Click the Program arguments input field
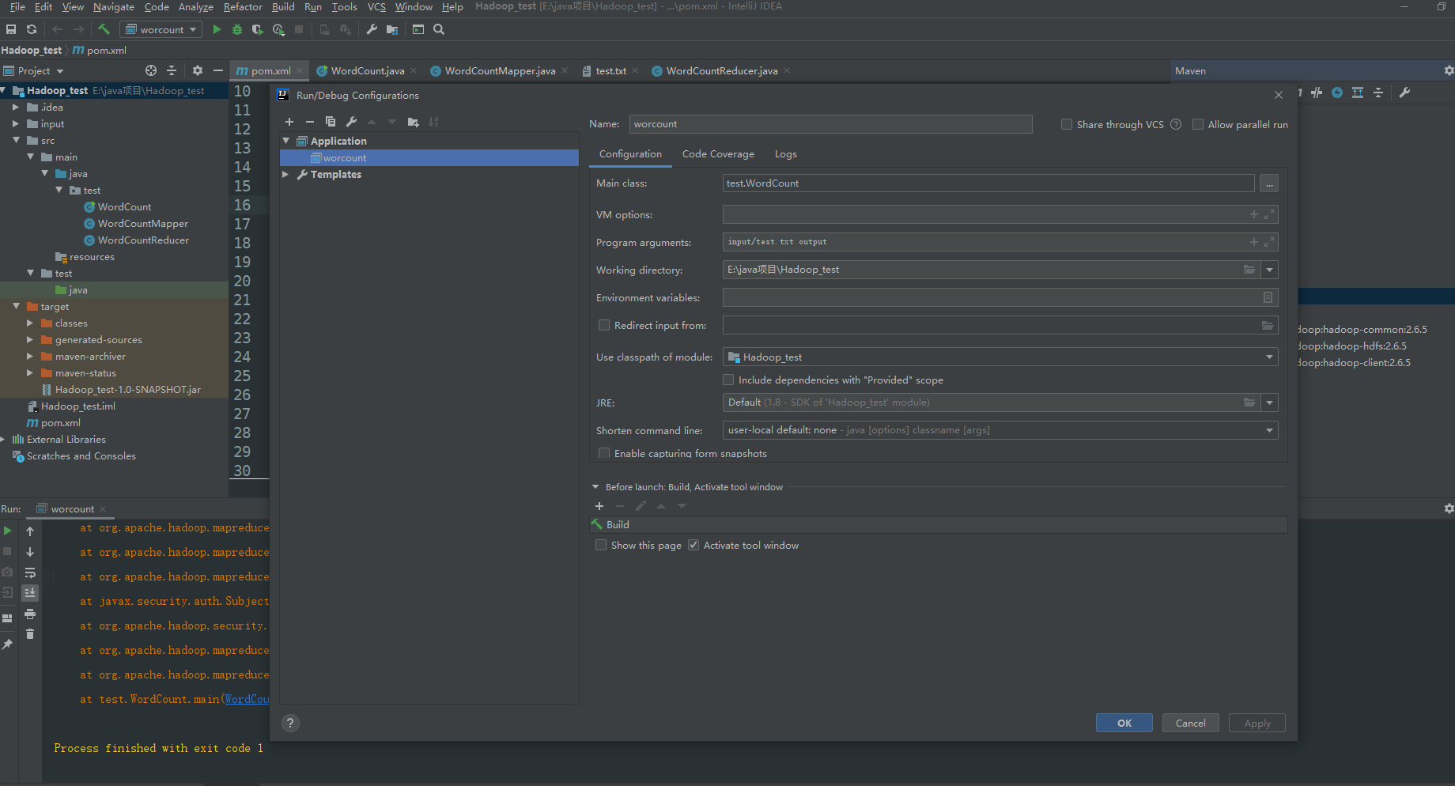The image size is (1455, 786). pyautogui.click(x=981, y=242)
